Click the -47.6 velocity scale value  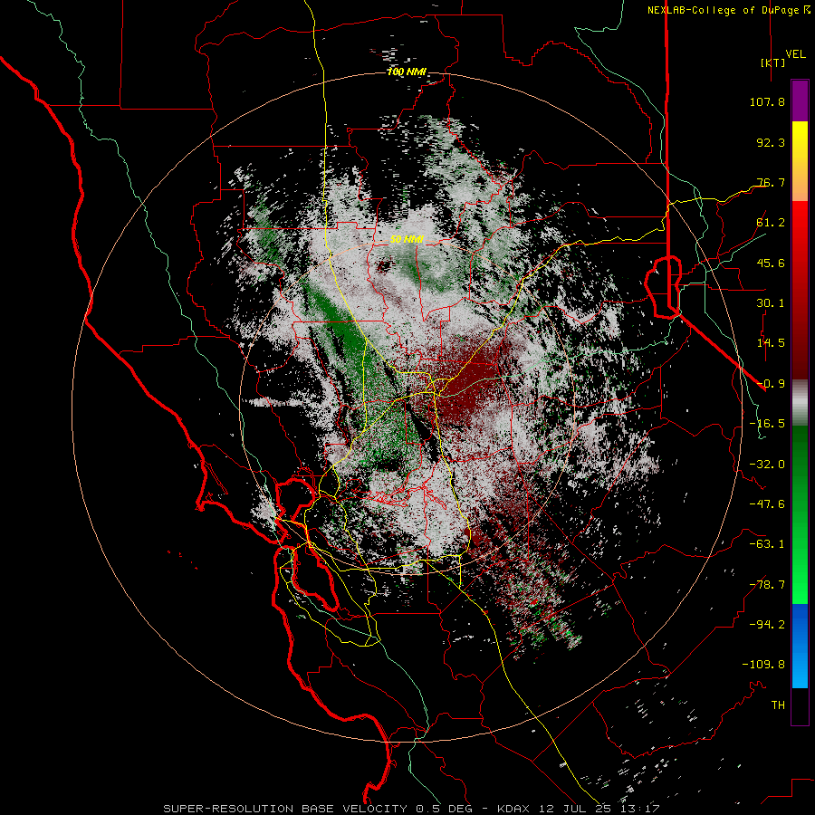767,504
